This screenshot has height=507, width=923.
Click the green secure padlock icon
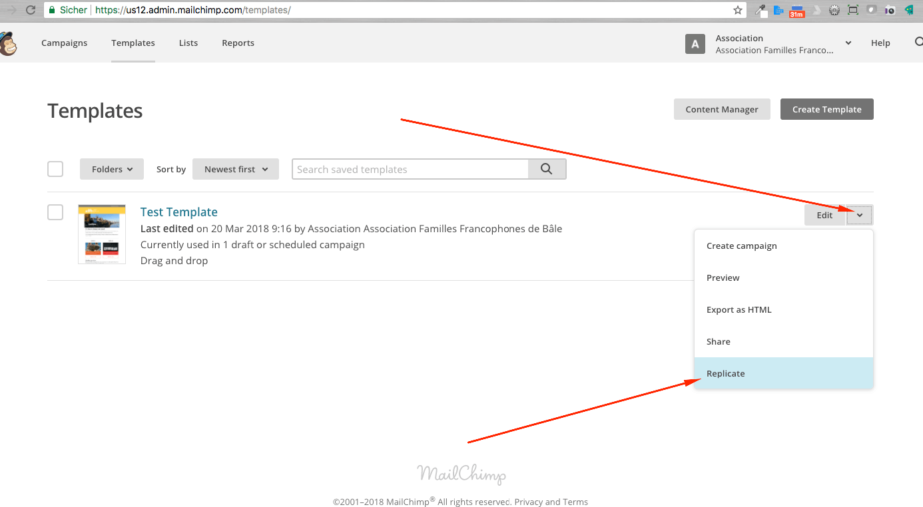pos(51,10)
